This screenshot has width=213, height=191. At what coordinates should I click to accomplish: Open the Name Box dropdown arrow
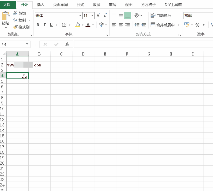[x=27, y=44]
